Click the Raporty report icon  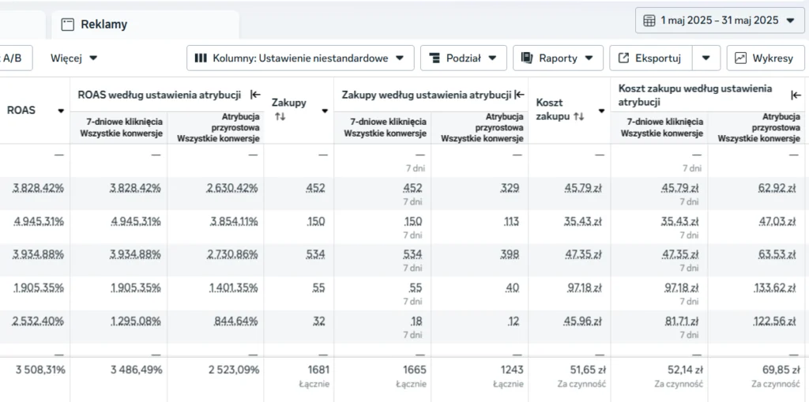(526, 58)
